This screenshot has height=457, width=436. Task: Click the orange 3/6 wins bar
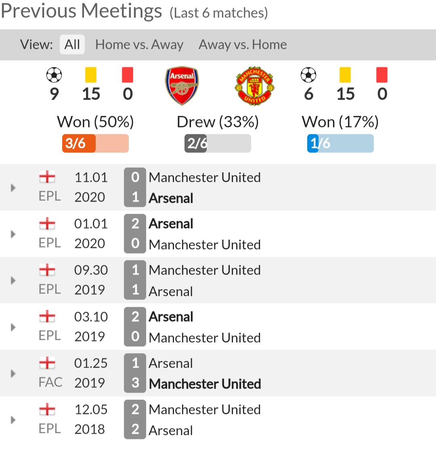click(x=95, y=143)
